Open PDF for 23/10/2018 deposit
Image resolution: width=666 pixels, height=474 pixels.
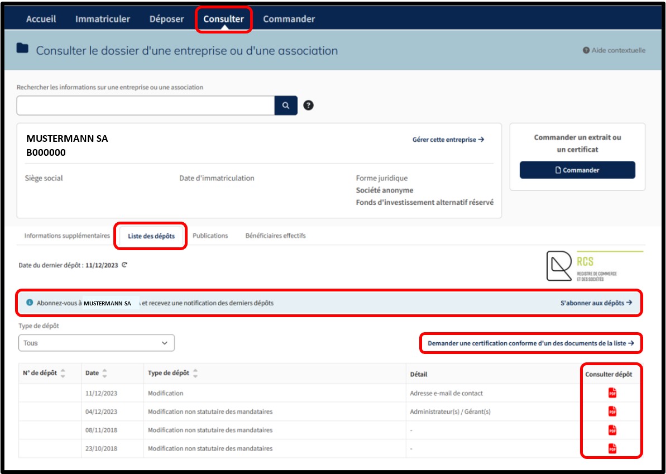[x=612, y=448]
